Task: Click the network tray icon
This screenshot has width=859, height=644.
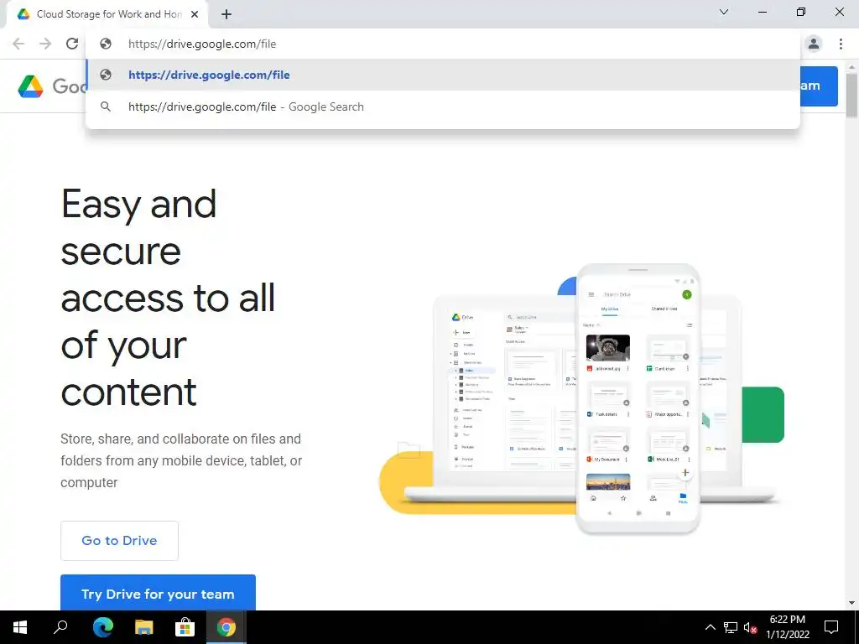Action: 731,627
